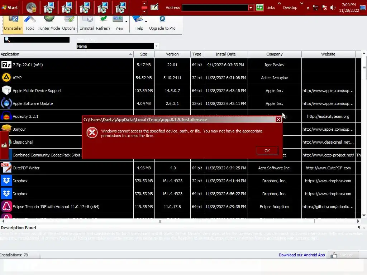
Task: Select the Audacity 3.2.1 icon
Action: coord(6,116)
